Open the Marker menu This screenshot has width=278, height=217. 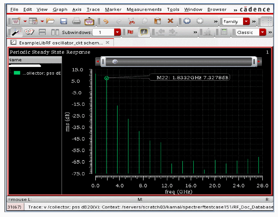113,10
